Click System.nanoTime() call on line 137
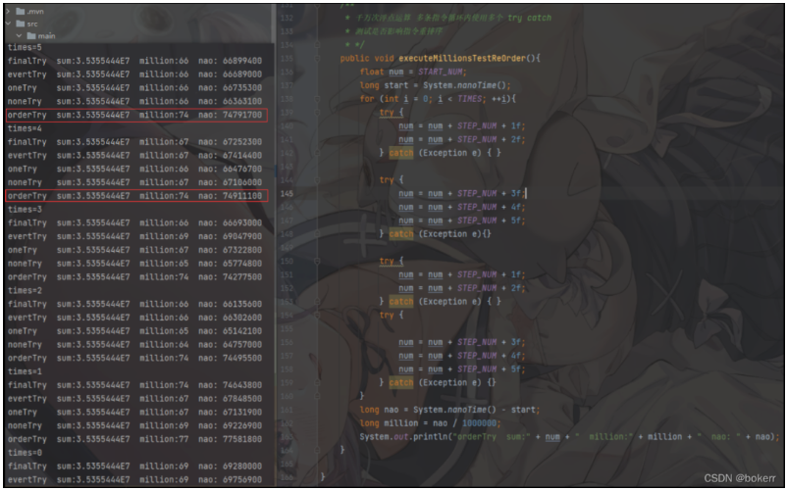 467,85
